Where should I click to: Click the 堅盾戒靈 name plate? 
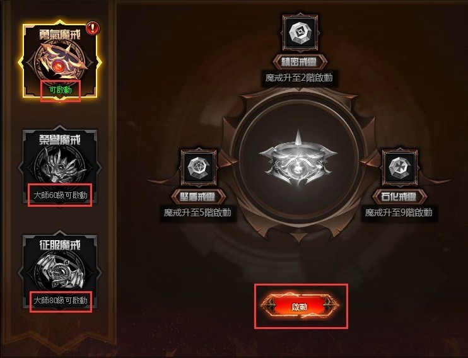click(x=198, y=197)
